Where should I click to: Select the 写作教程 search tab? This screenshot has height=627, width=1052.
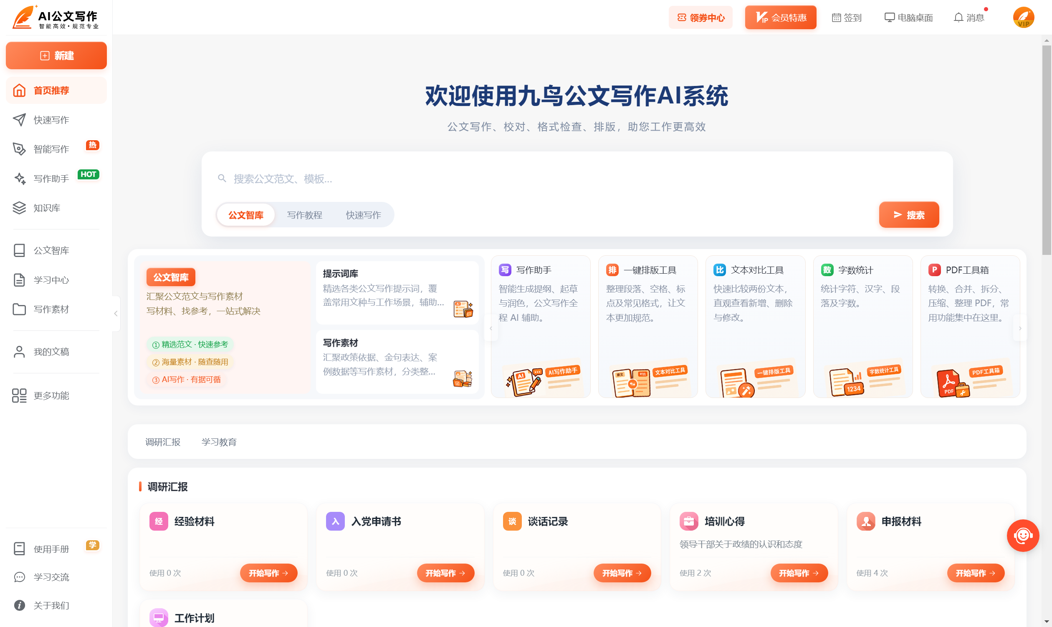[304, 215]
